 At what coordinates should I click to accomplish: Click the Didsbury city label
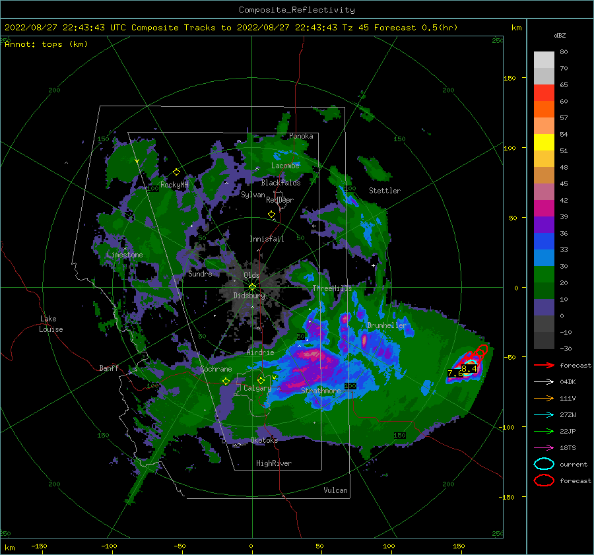[249, 296]
